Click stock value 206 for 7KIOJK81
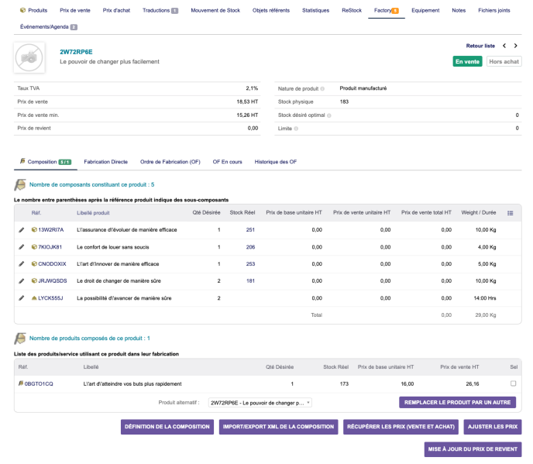Screen dimensions: 533x464 coord(250,247)
